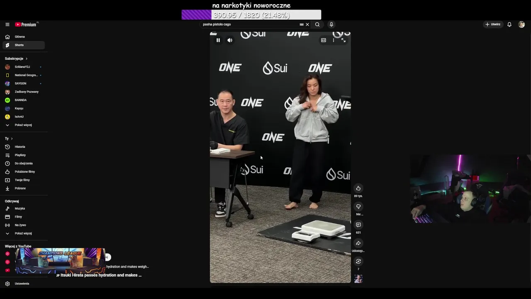Mute the Shorts video volume

[230, 40]
